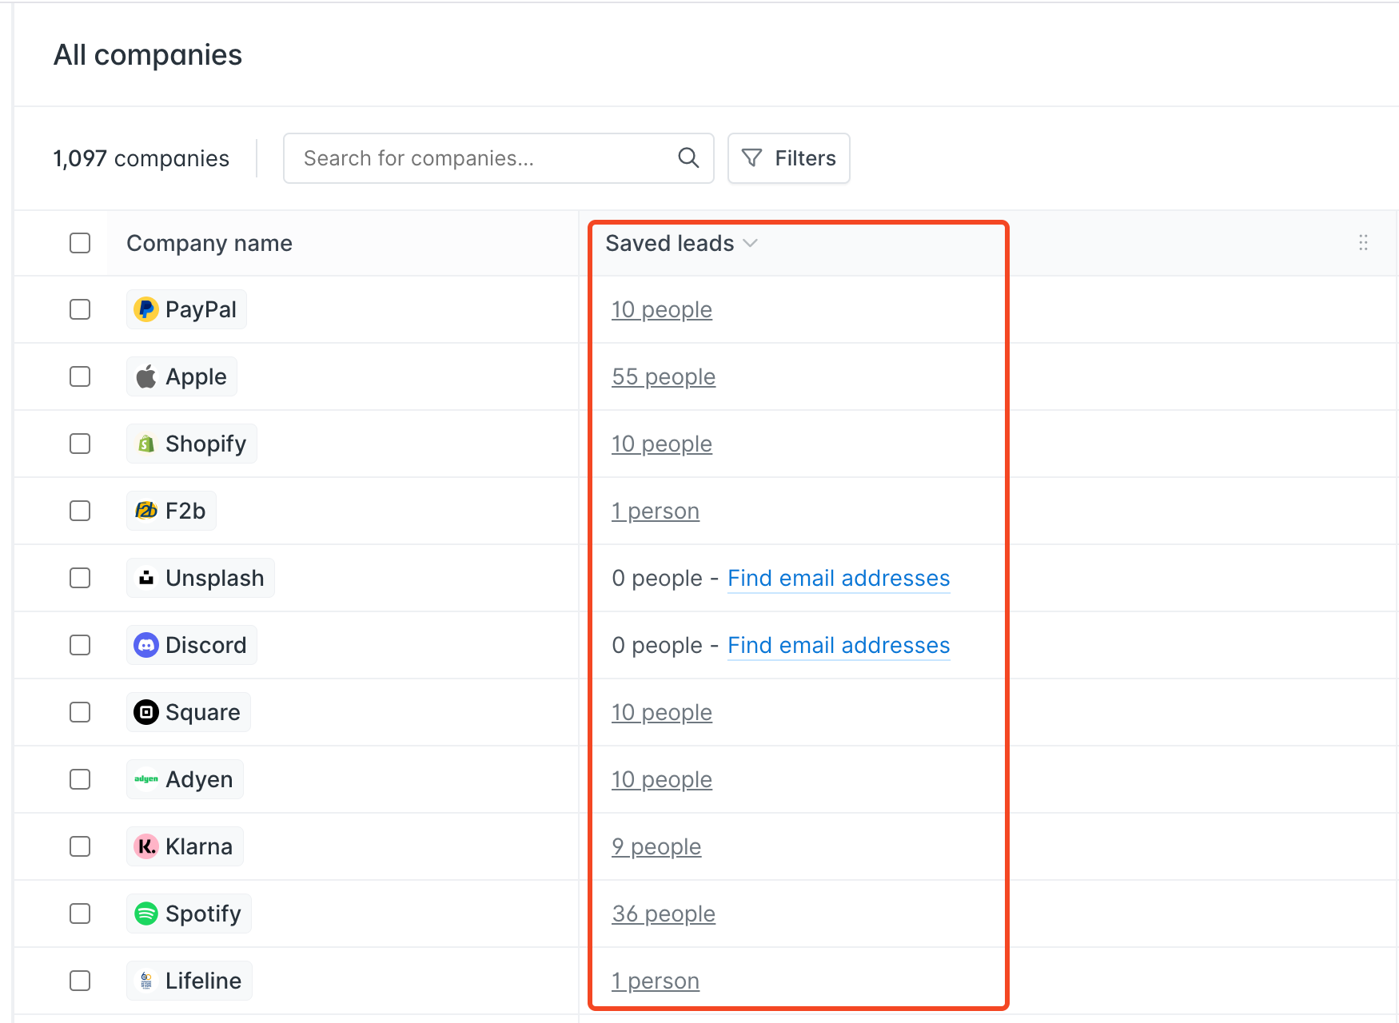Select the Lifeline company name
Screen dimensions: 1399x1023
203,981
